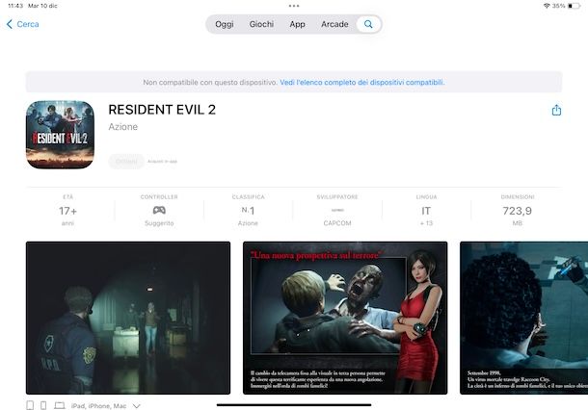
Task: Tap the 11:43 clock in status bar
Action: click(15, 6)
